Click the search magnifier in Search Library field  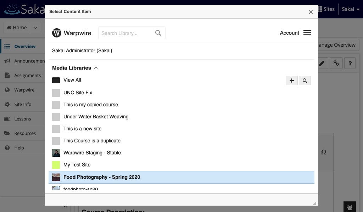tap(158, 33)
